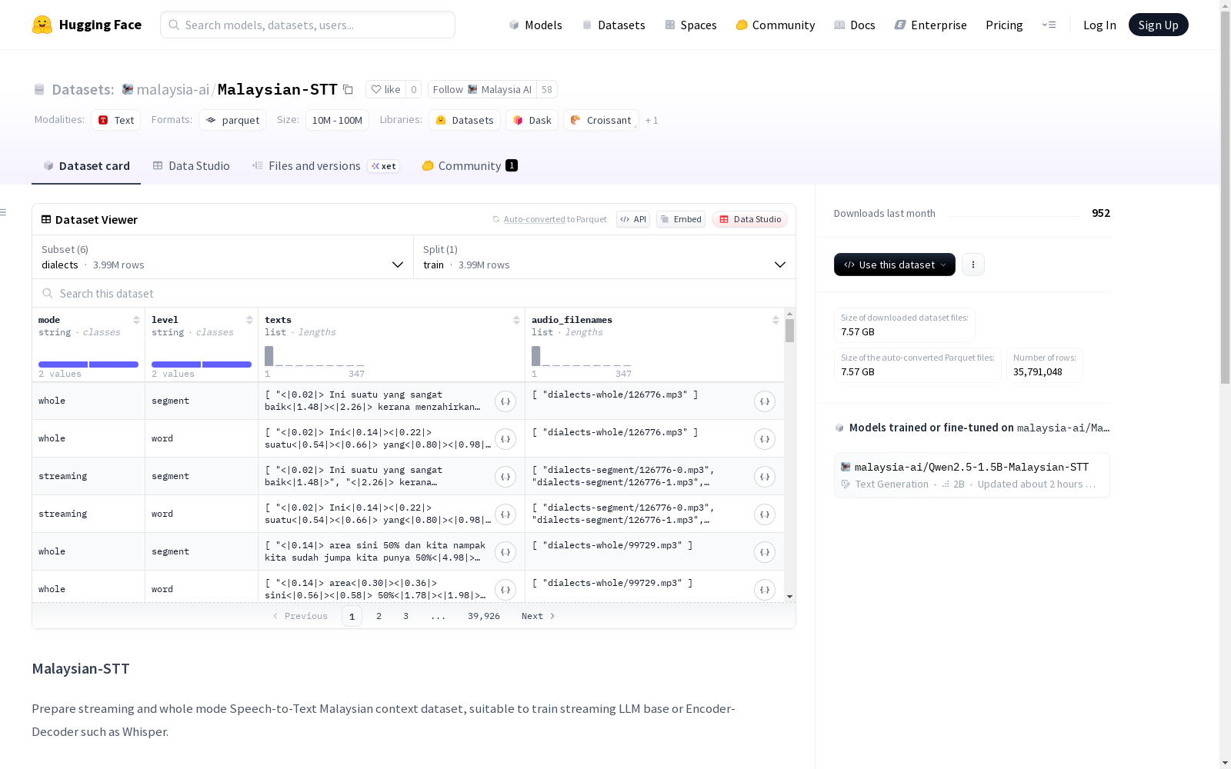Viewport: 1231px width, 769px height.
Task: Go to the Spaces nav item
Action: 691,25
